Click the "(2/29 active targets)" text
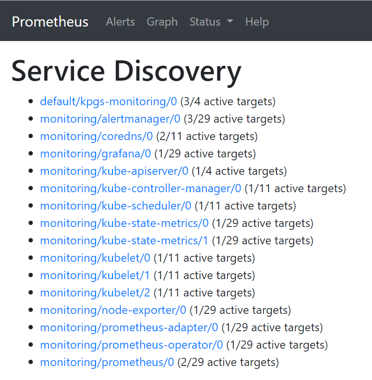 tap(228, 363)
